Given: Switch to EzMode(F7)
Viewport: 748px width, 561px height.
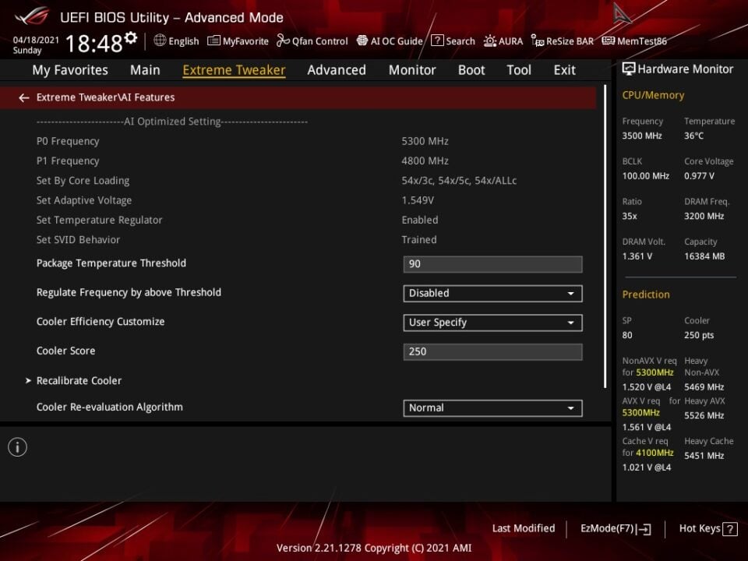Looking at the screenshot, I should pyautogui.click(x=616, y=528).
